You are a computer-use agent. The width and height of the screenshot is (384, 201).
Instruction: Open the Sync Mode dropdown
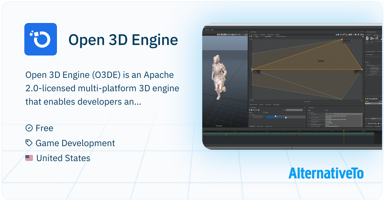tap(344, 123)
